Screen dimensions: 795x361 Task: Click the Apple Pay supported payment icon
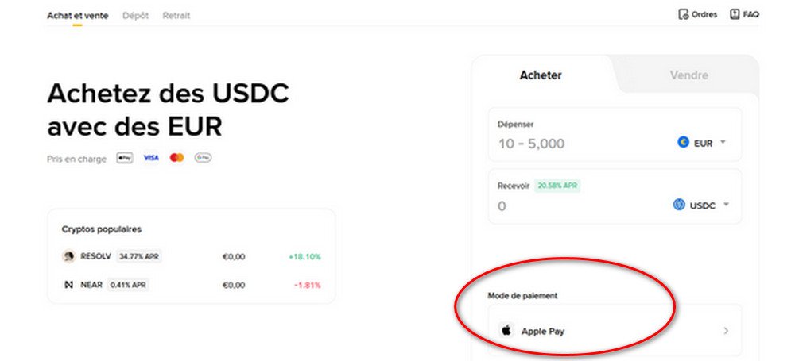[124, 158]
